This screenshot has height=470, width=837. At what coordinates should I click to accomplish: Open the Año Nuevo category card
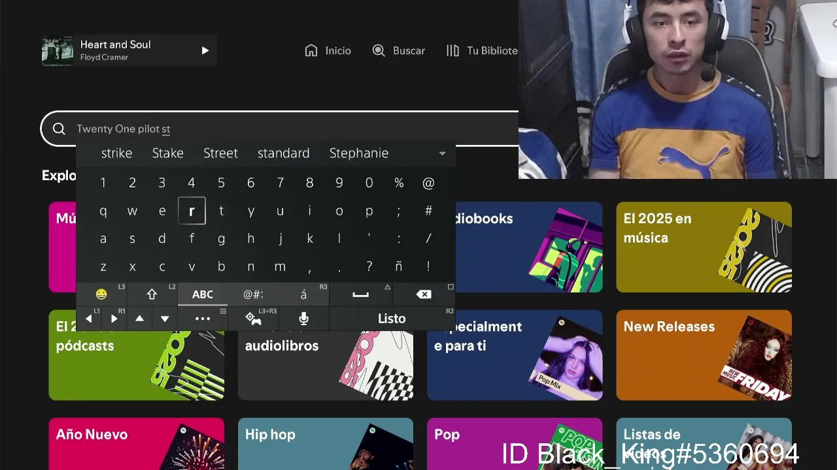click(136, 444)
